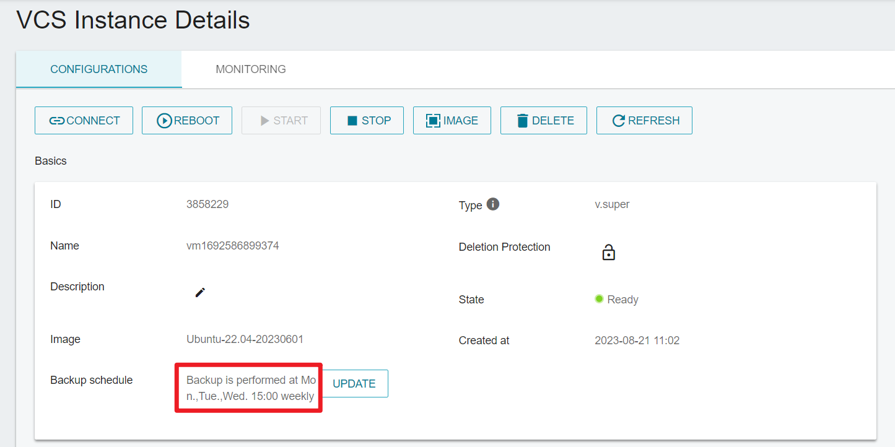
Task: Toggle the Deletion Protection lock icon
Action: coord(608,252)
